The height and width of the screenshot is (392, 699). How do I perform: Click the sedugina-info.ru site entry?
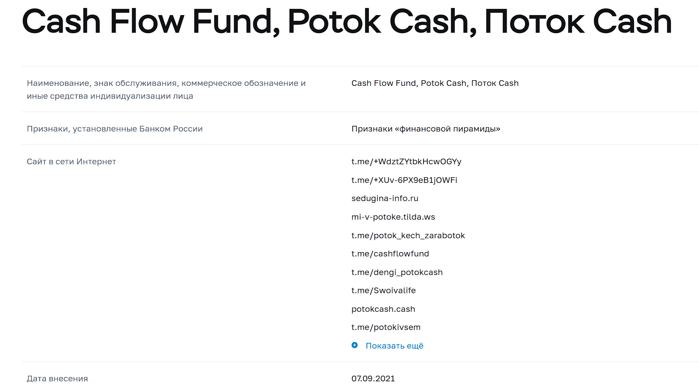[x=385, y=198]
